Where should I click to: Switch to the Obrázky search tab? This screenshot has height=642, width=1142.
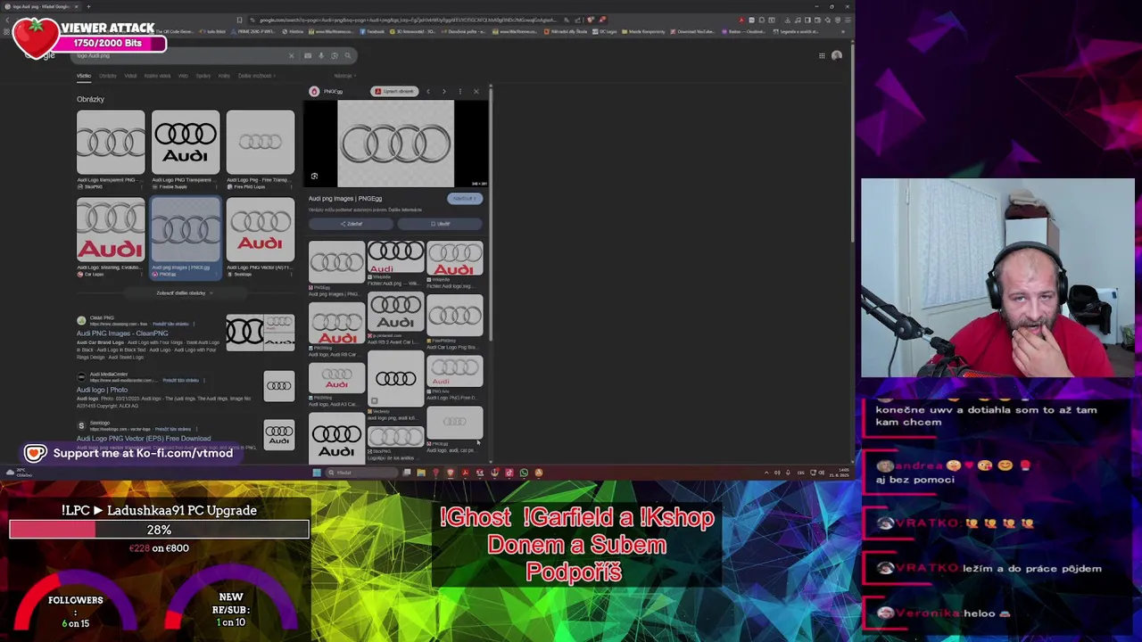108,76
